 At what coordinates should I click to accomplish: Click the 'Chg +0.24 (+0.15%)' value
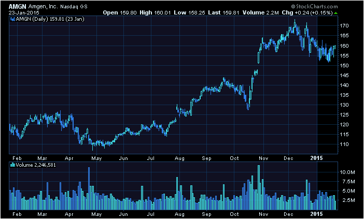tap(307, 13)
